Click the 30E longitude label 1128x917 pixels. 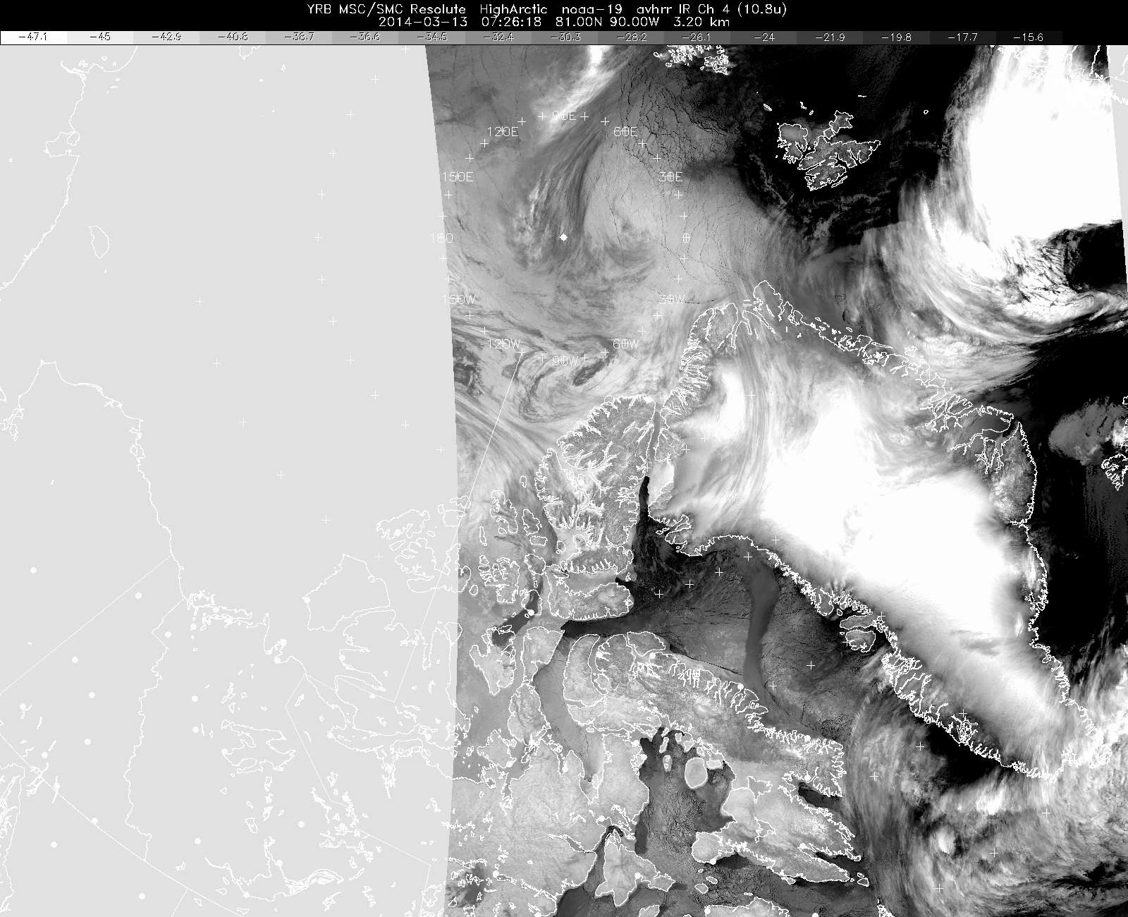click(x=670, y=177)
